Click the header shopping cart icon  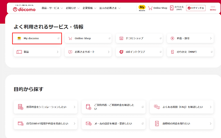coord(150,8)
